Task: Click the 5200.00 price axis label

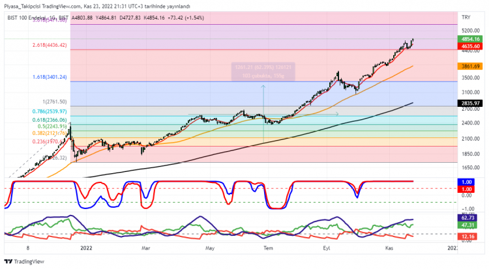Action: (471, 31)
